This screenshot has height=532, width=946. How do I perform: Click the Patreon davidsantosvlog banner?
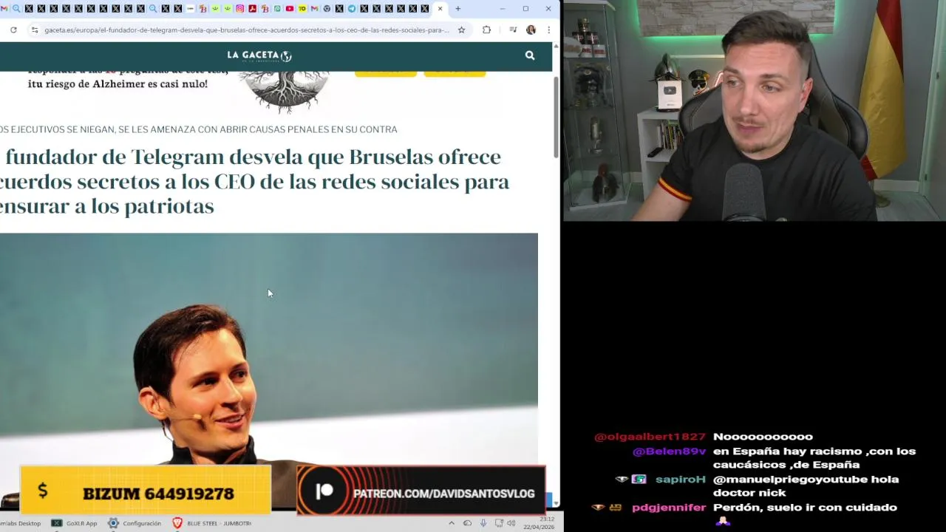tap(421, 490)
